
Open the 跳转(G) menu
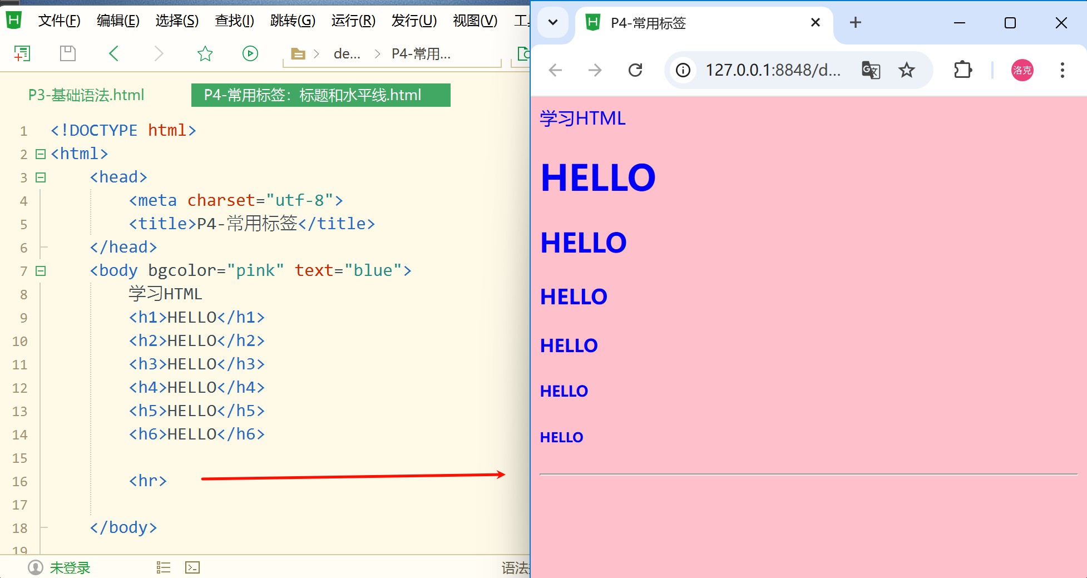tap(293, 21)
